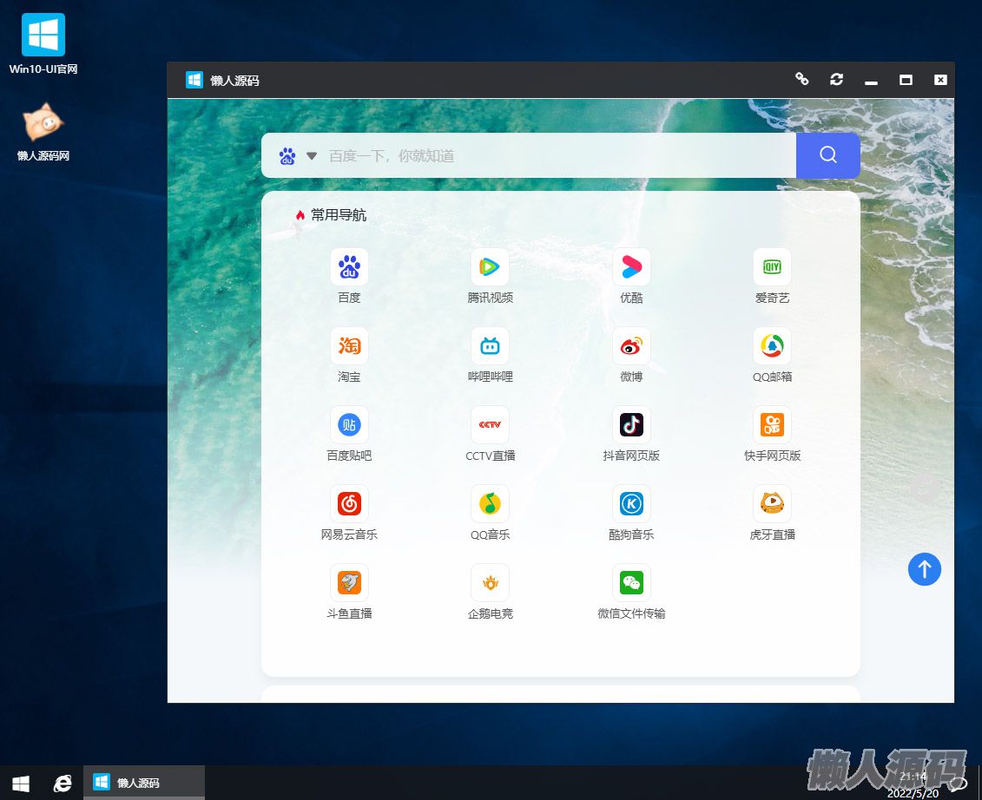This screenshot has height=800, width=982.
Task: Refresh the page using title bar icon
Action: pyautogui.click(x=836, y=79)
